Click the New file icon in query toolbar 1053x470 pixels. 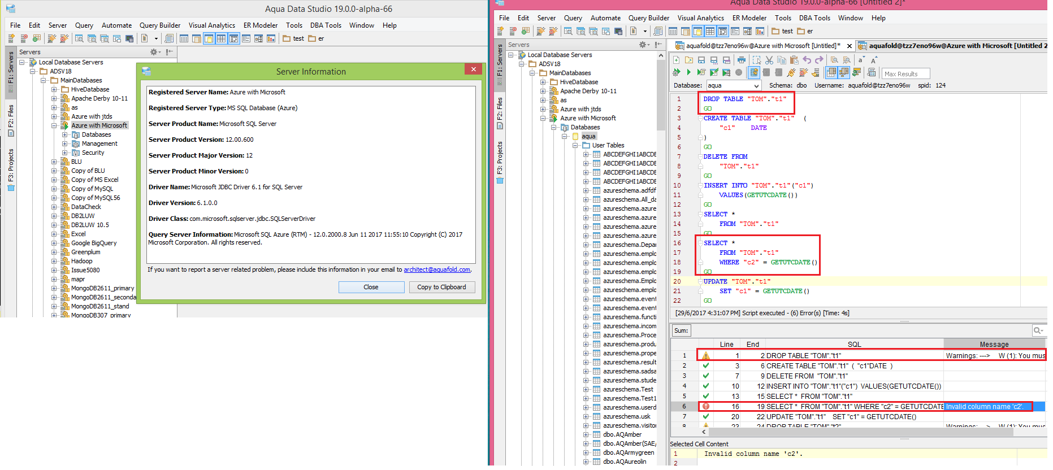point(677,60)
